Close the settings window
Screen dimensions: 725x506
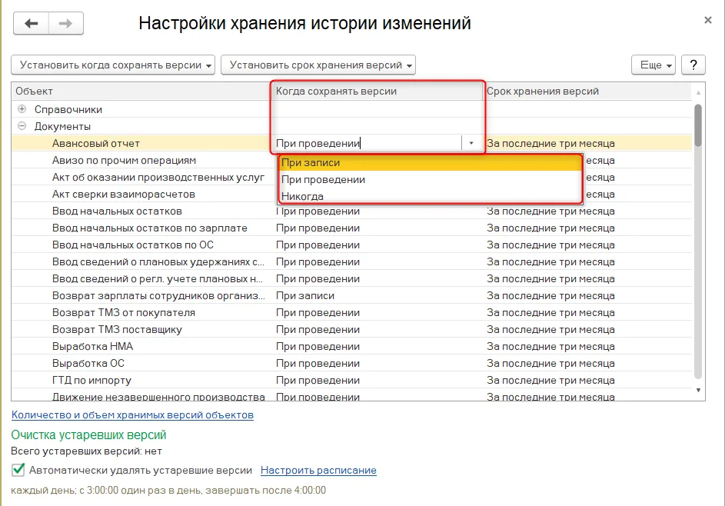(x=707, y=20)
